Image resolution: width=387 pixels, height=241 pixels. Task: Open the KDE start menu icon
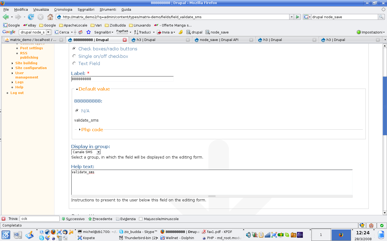click(6, 235)
